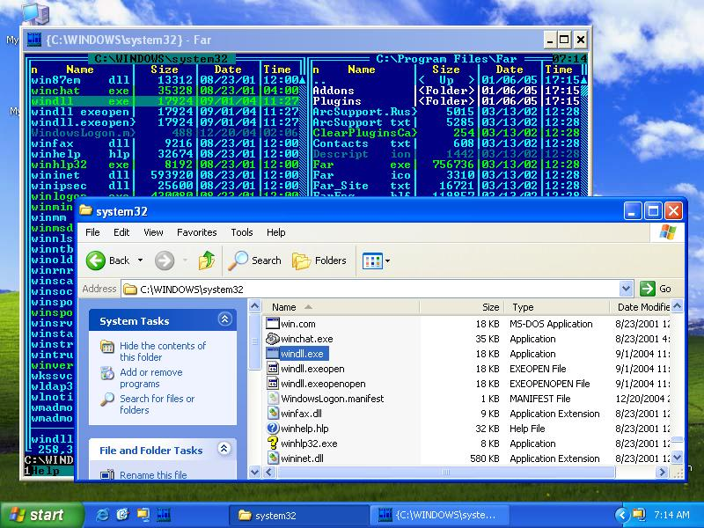This screenshot has width=704, height=528.
Task: Select Far_Site txt in Far right panel
Action: click(x=447, y=186)
